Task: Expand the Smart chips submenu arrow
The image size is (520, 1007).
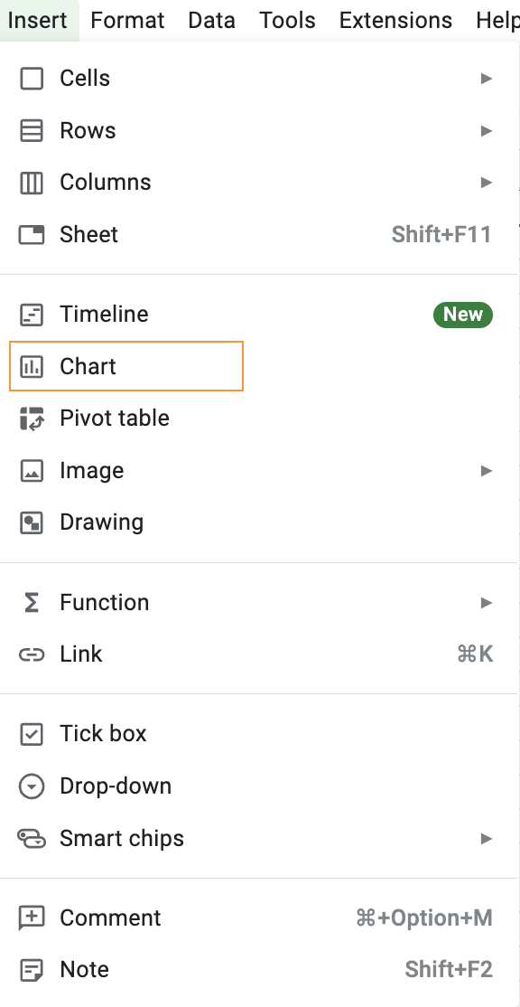Action: point(486,838)
